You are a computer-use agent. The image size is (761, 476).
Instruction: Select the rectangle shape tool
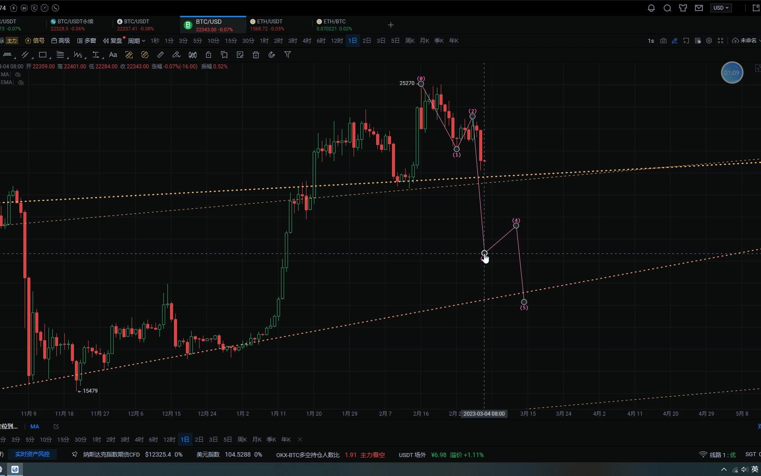[x=43, y=55]
